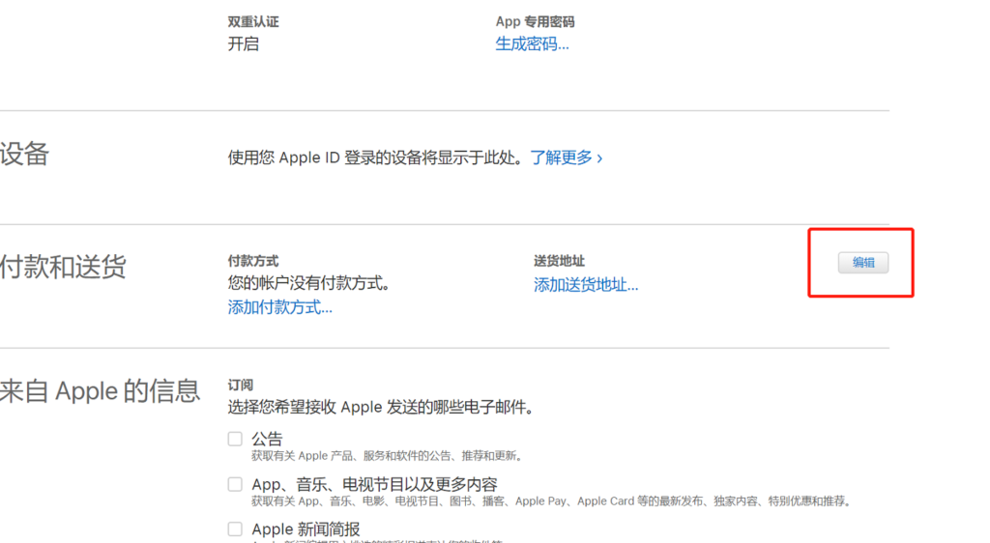Click the chevron arrow after 了解更多

600,157
